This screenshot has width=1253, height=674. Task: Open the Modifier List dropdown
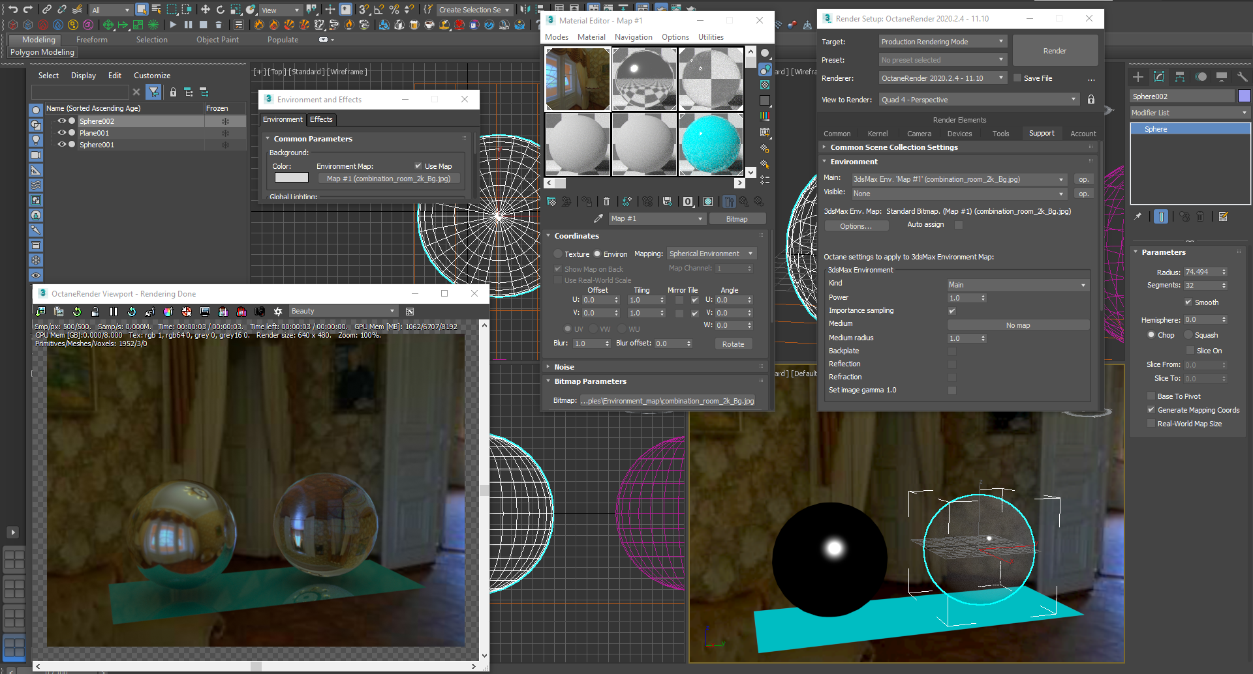[1190, 113]
